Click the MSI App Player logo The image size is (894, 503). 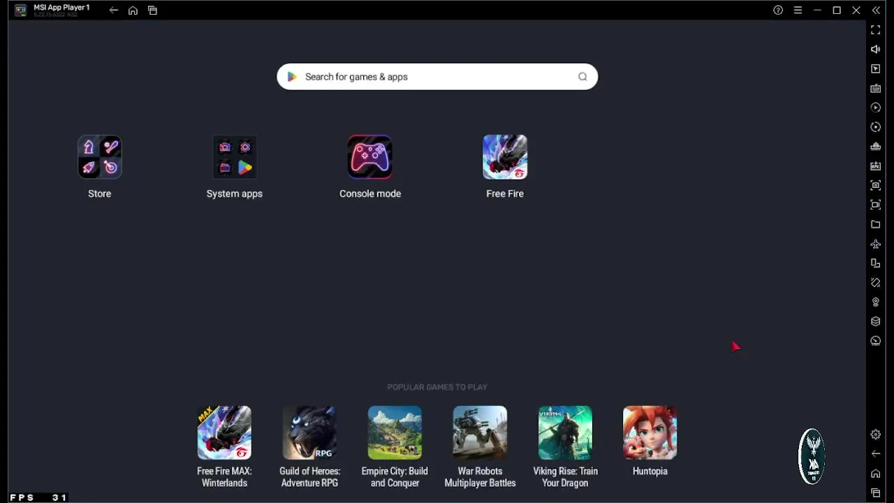pyautogui.click(x=21, y=10)
